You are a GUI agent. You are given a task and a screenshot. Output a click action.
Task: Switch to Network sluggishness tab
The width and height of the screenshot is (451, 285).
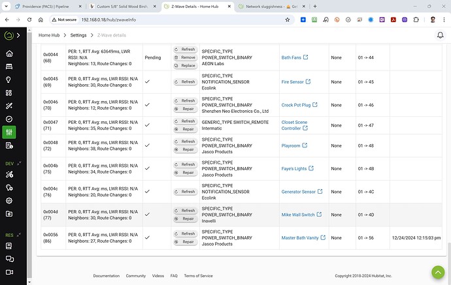[271, 7]
